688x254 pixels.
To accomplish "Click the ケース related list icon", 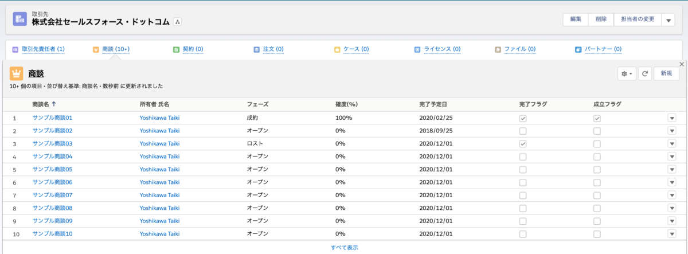I will (x=337, y=49).
